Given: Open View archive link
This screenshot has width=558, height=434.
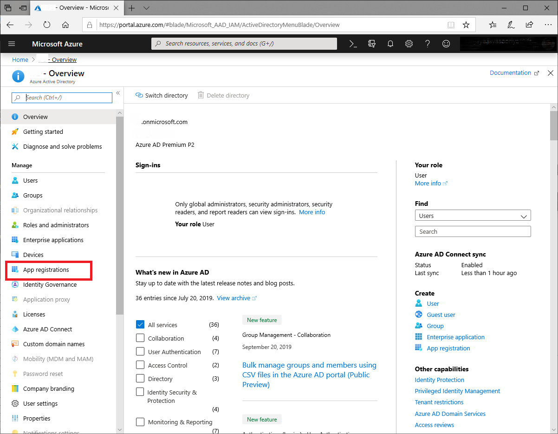Looking at the screenshot, I should tap(237, 298).
